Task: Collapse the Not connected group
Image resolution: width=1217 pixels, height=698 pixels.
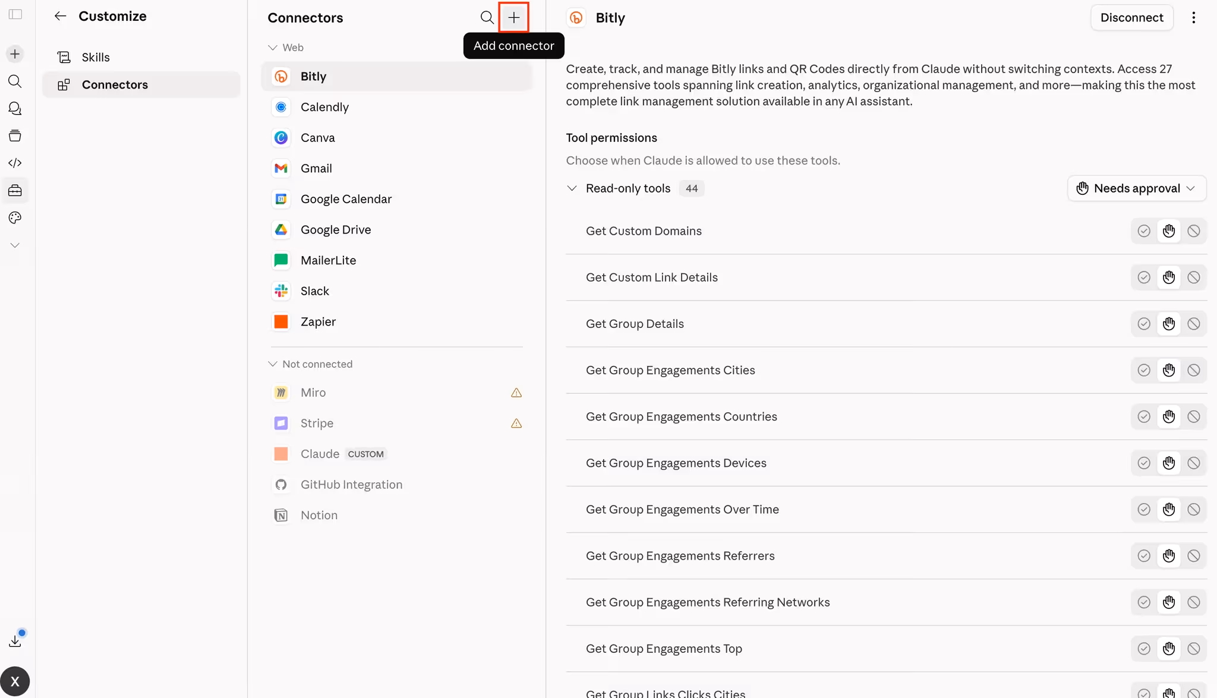Action: click(x=273, y=364)
